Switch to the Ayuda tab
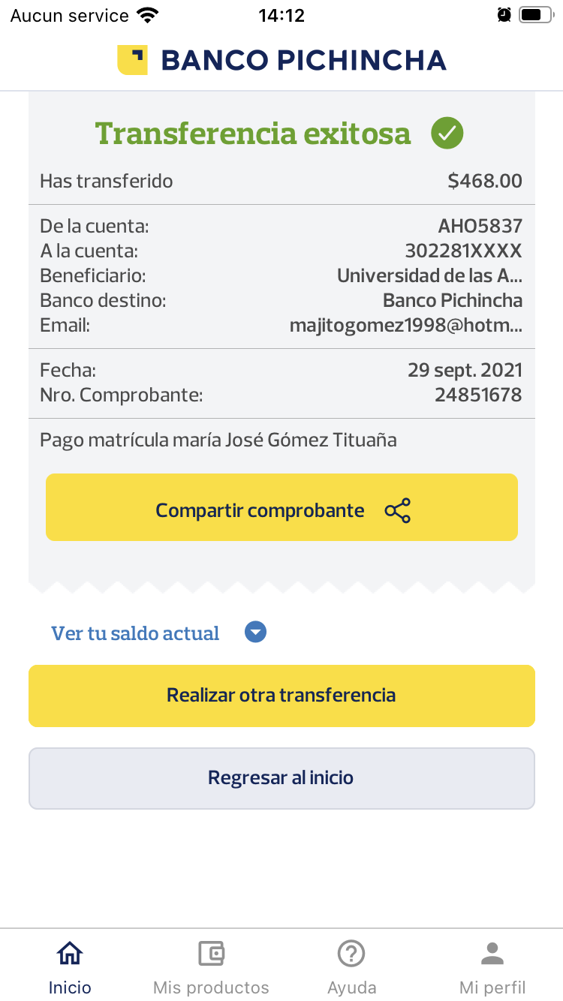This screenshot has width=563, height=1001. coord(351,968)
